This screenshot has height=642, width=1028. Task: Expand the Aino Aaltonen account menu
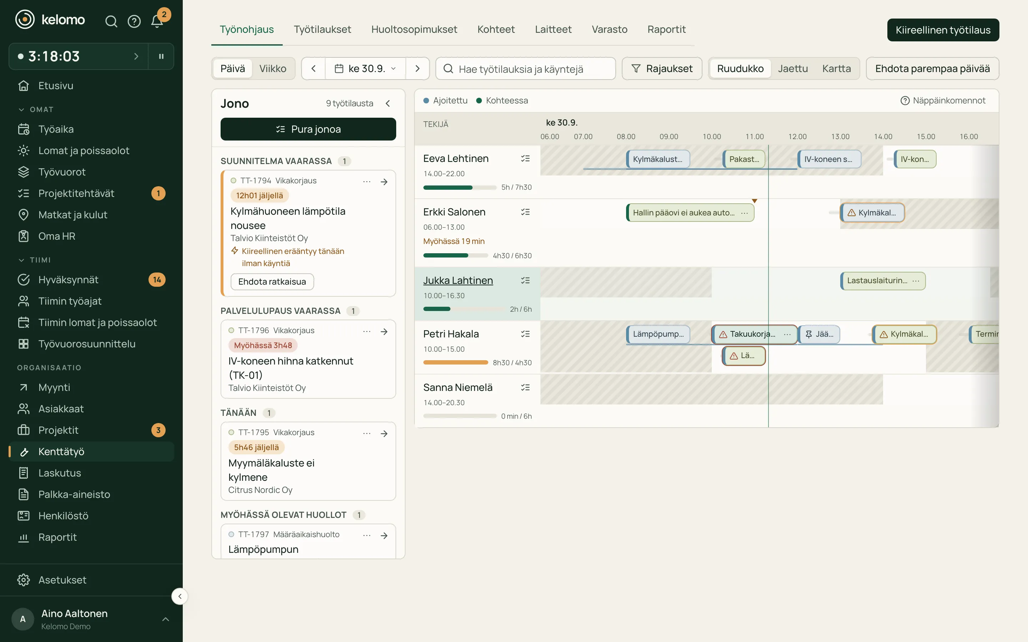tap(166, 619)
